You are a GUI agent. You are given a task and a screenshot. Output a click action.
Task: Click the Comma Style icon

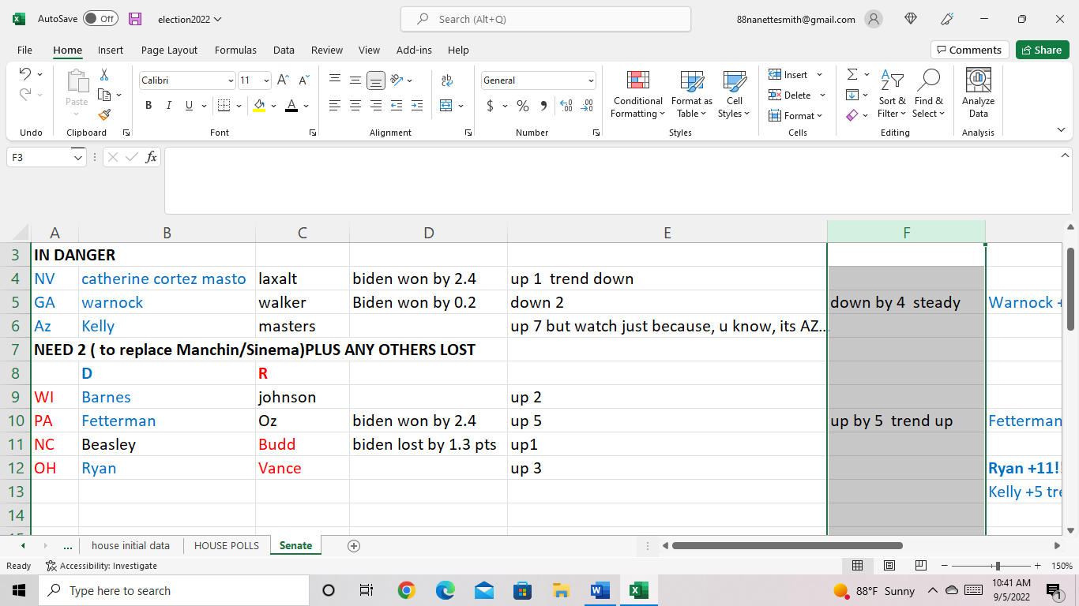pos(543,106)
